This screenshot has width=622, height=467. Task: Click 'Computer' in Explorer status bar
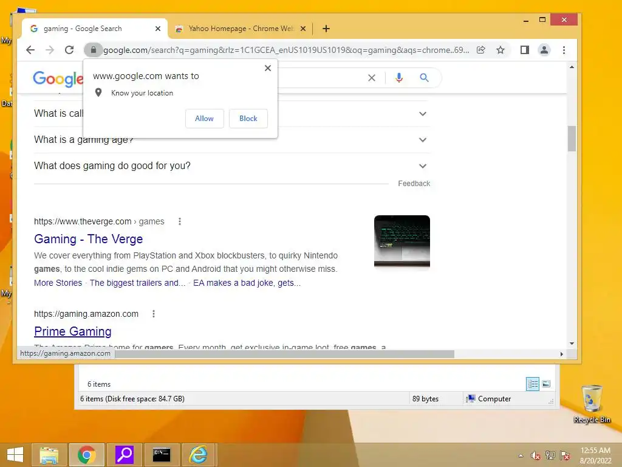coord(494,399)
